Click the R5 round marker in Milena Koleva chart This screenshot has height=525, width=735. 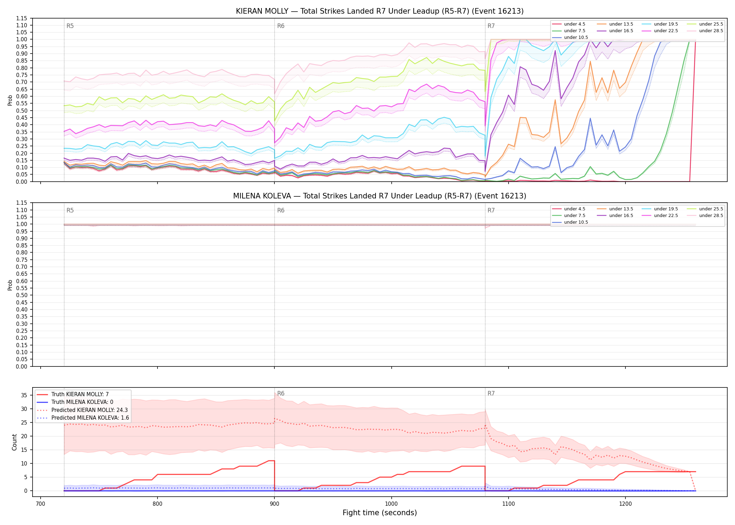point(70,210)
